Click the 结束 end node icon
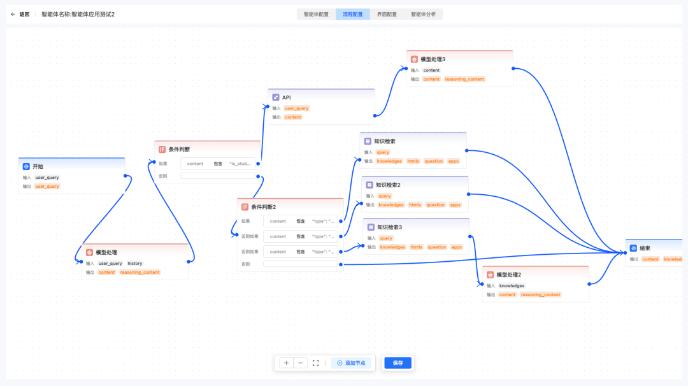 (633, 248)
